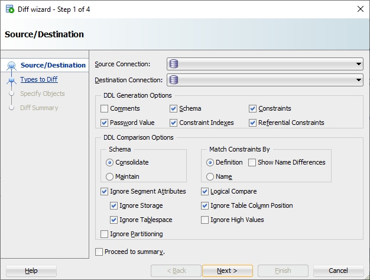Uncheck Logical Compare option
Viewport: 370px width, 280px height.
point(205,191)
